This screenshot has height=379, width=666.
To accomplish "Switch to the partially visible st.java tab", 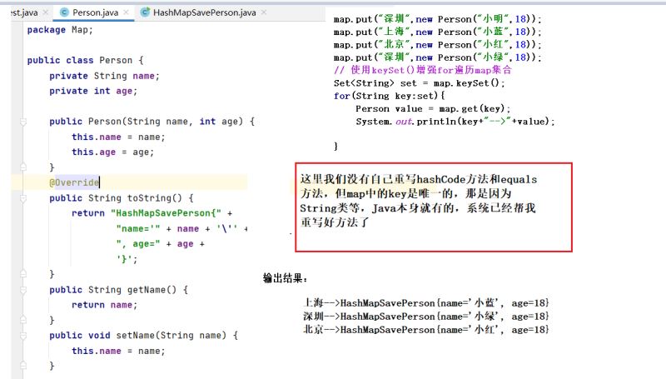I will click(24, 12).
